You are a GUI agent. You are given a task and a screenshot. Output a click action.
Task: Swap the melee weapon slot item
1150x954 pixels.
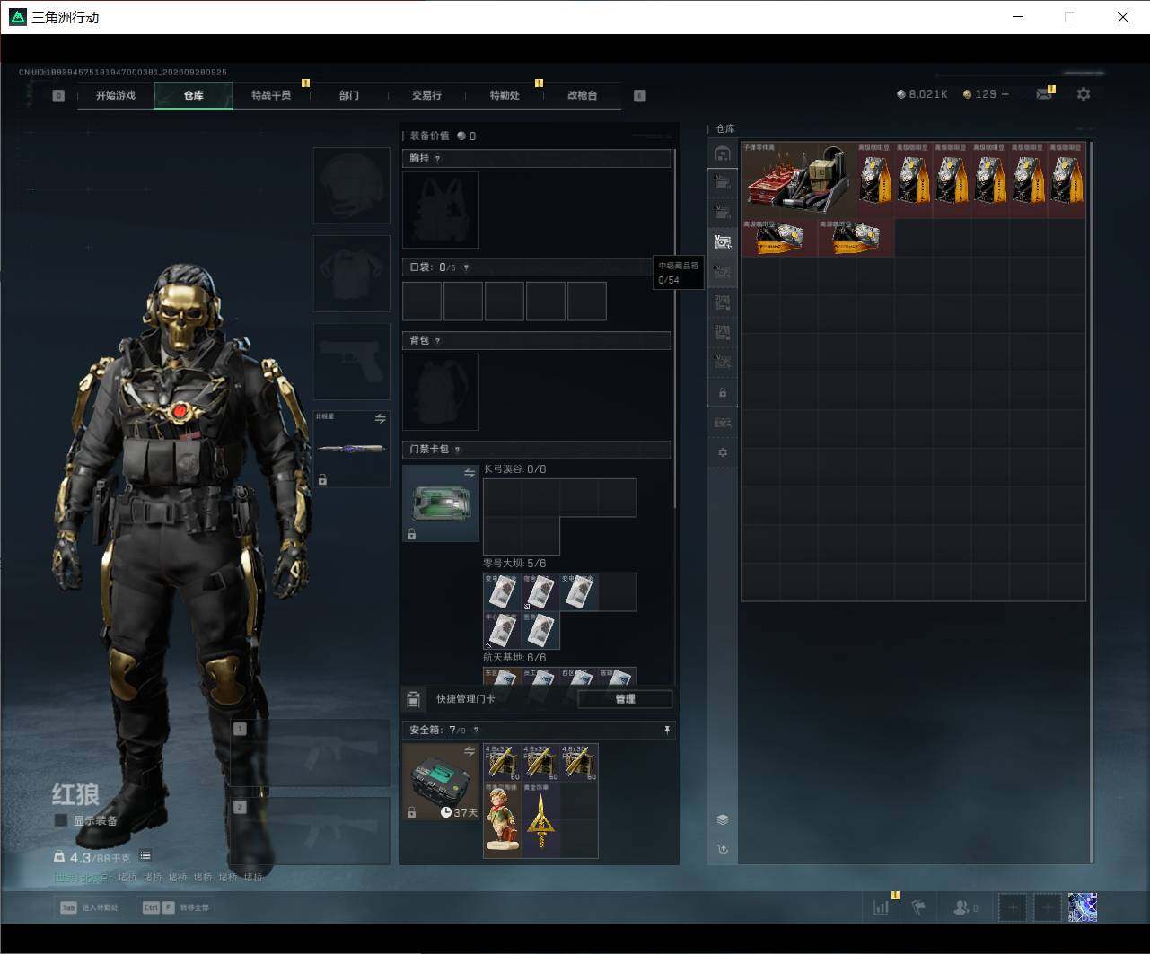(x=381, y=419)
